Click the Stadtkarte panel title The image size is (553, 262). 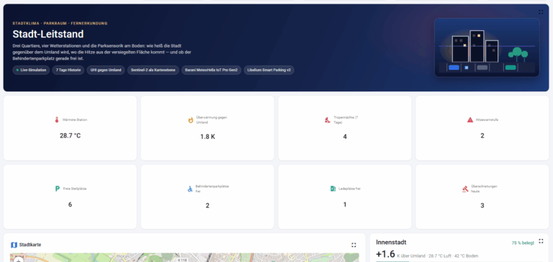coord(30,245)
